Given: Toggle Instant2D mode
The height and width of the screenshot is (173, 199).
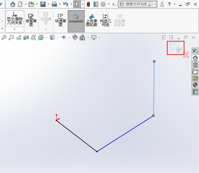Looking at the screenshot, I should [76, 21].
